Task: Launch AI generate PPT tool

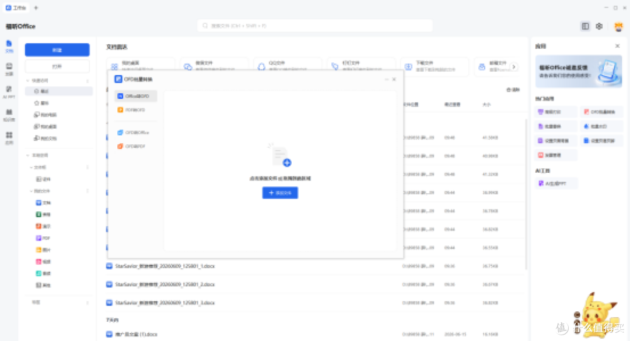Action: tap(556, 183)
